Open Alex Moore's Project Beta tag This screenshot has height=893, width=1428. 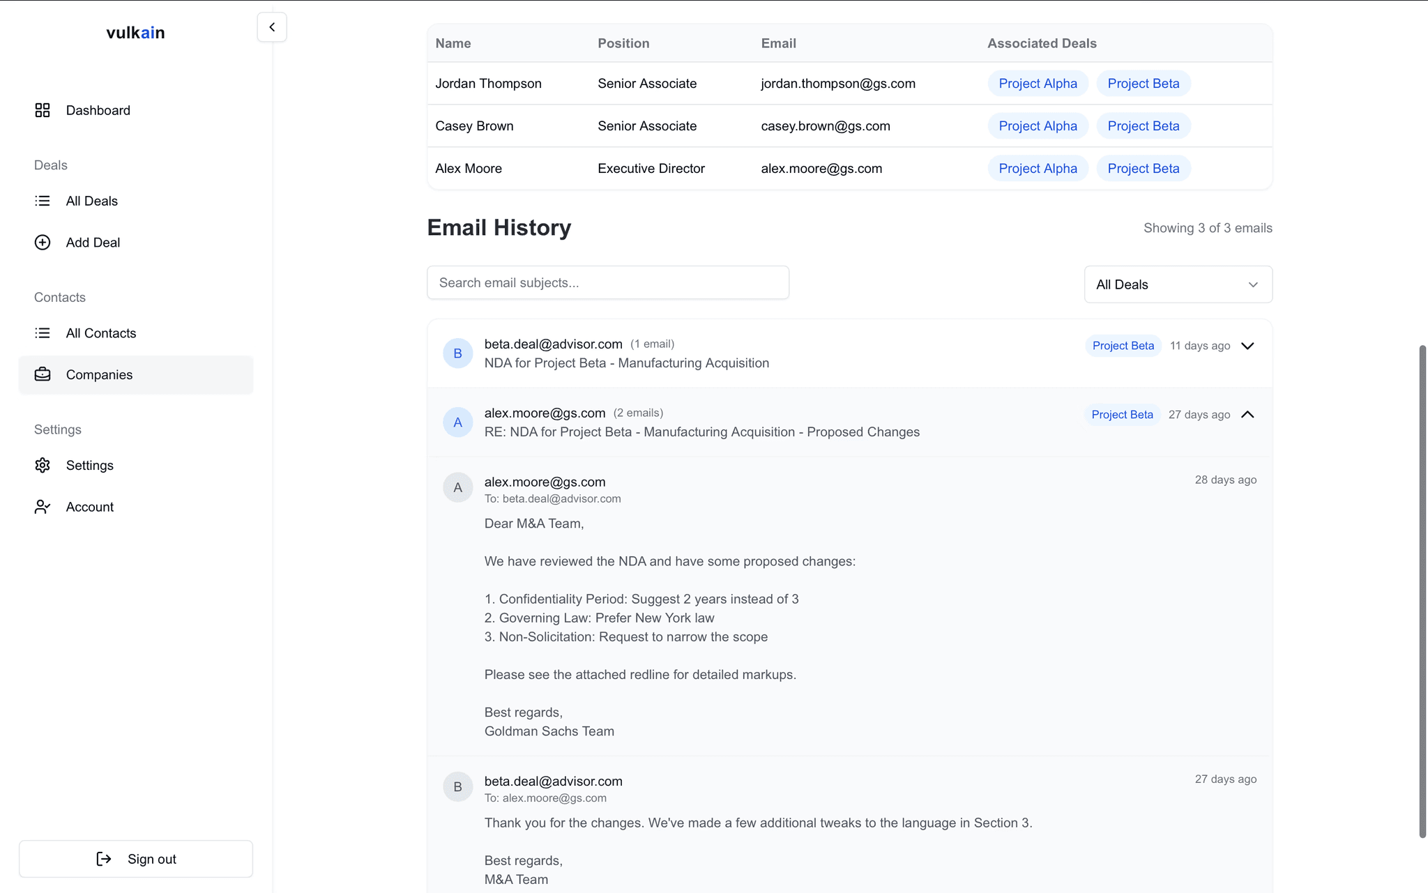1143,169
